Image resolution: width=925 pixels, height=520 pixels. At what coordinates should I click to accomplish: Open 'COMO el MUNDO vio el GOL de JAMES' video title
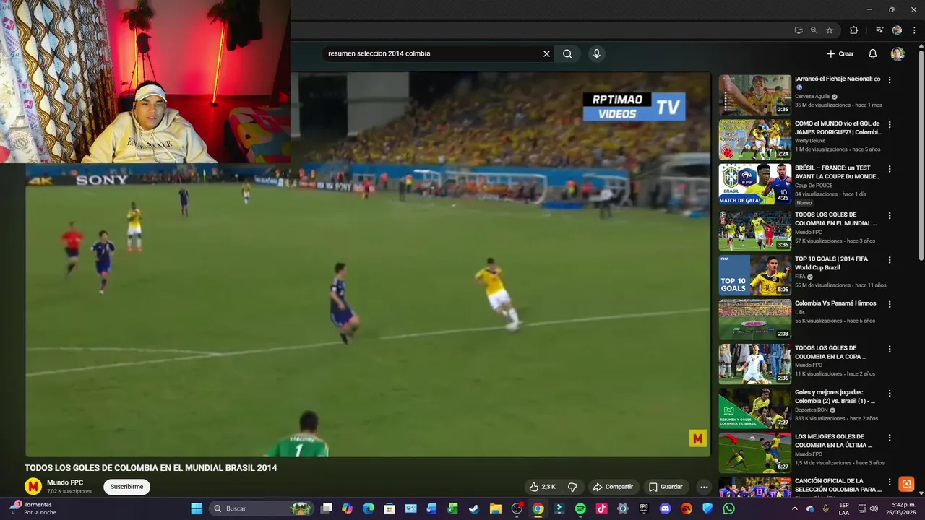click(838, 128)
